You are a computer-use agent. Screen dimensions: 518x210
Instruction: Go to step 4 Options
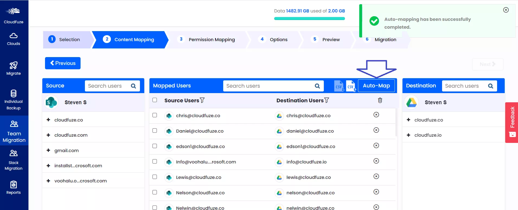click(274, 40)
